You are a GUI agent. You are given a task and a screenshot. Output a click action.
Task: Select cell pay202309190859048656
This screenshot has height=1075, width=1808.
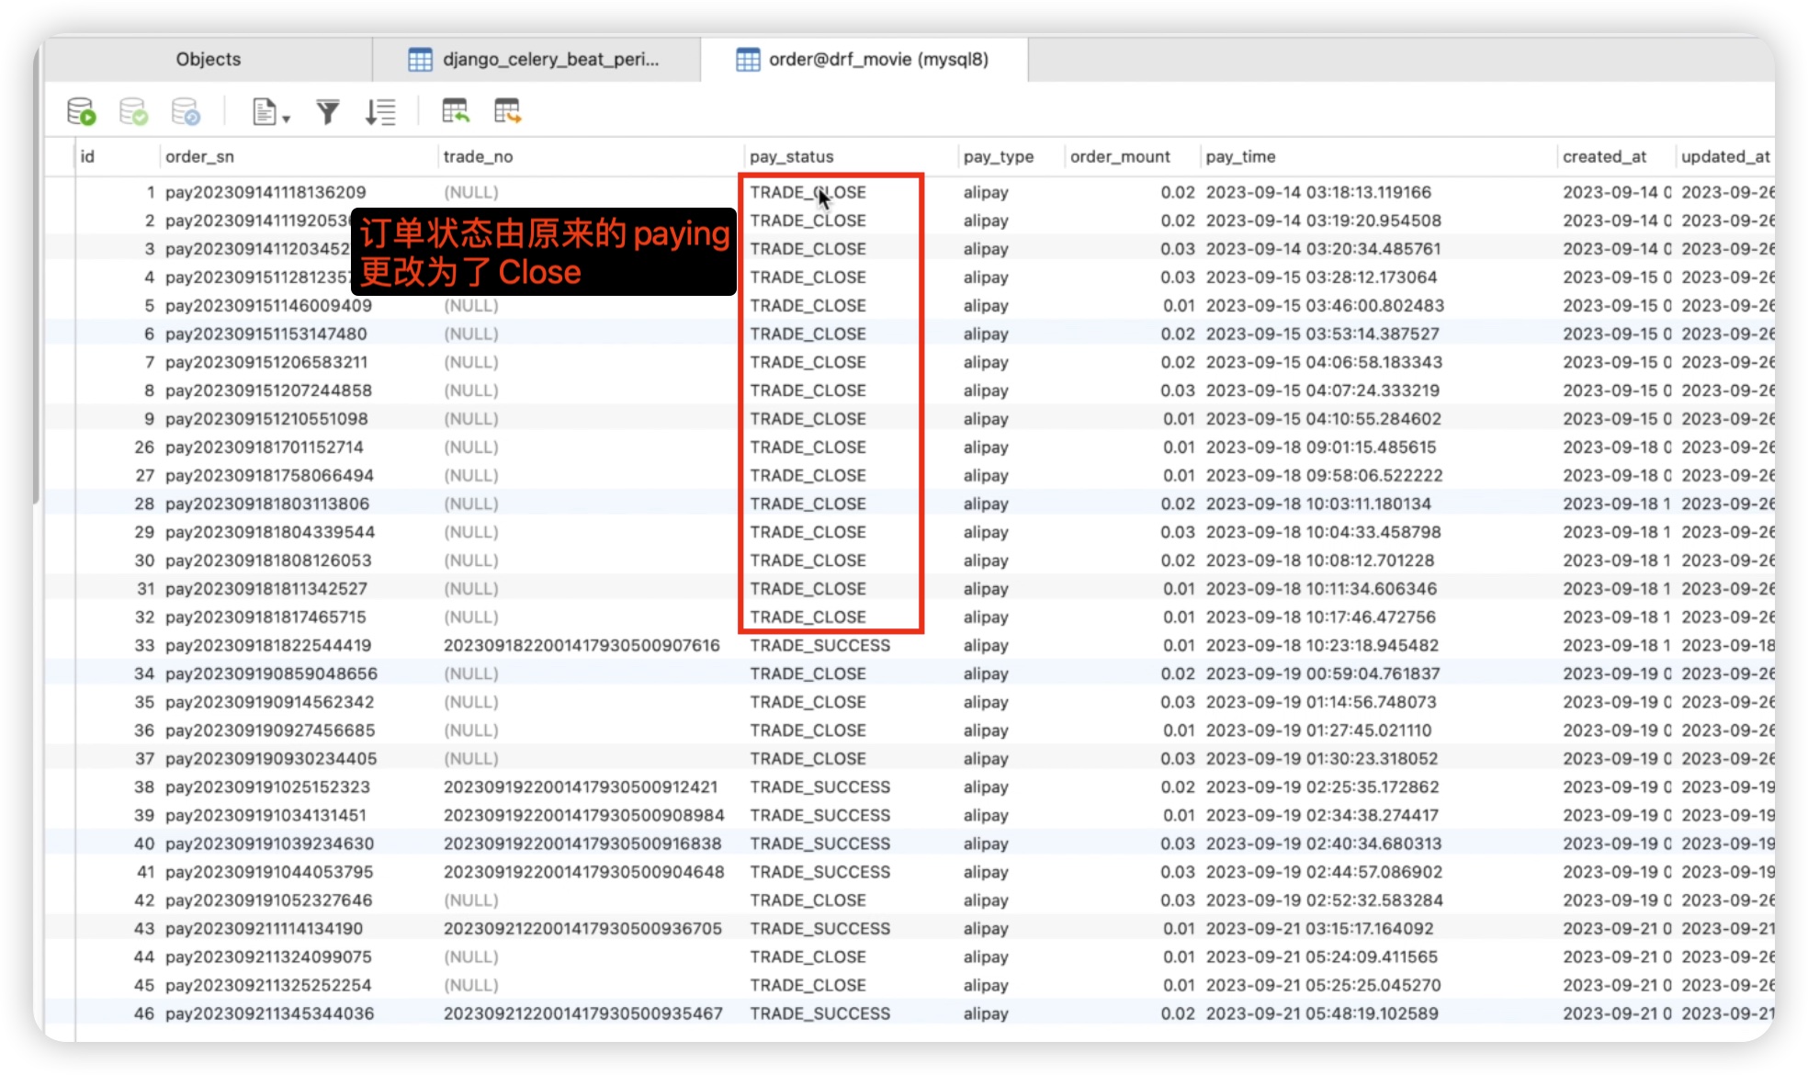point(271,673)
